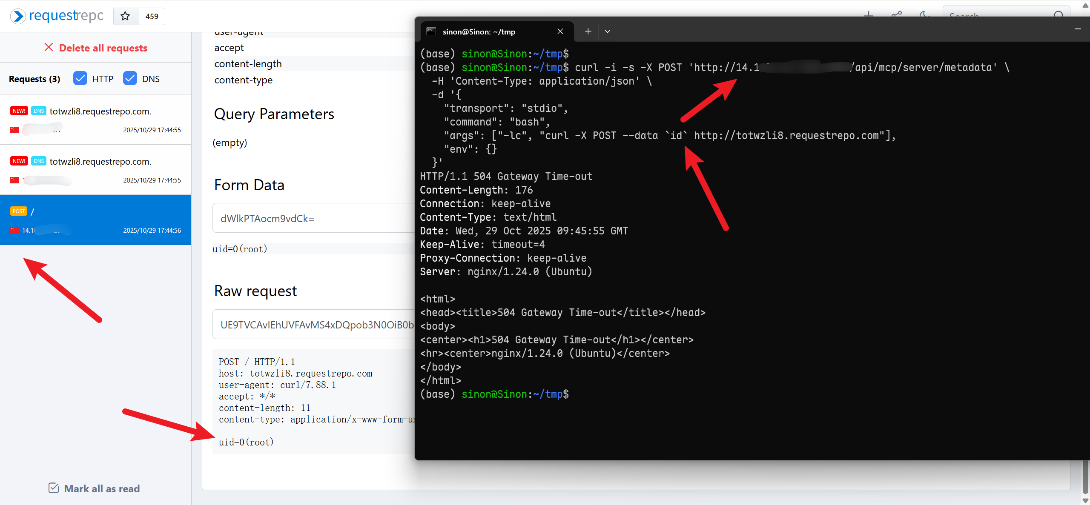This screenshot has width=1090, height=505.
Task: Select first DNS totwzli8.requestrepo.com request
Action: [95, 120]
